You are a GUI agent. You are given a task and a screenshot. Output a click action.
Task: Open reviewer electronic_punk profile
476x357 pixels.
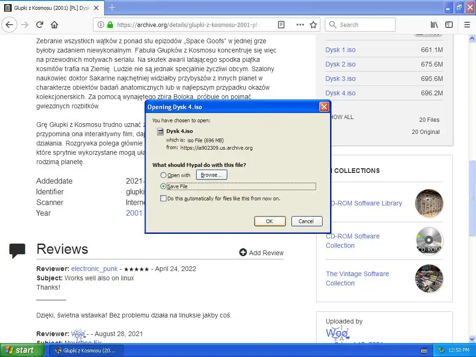[x=94, y=269]
